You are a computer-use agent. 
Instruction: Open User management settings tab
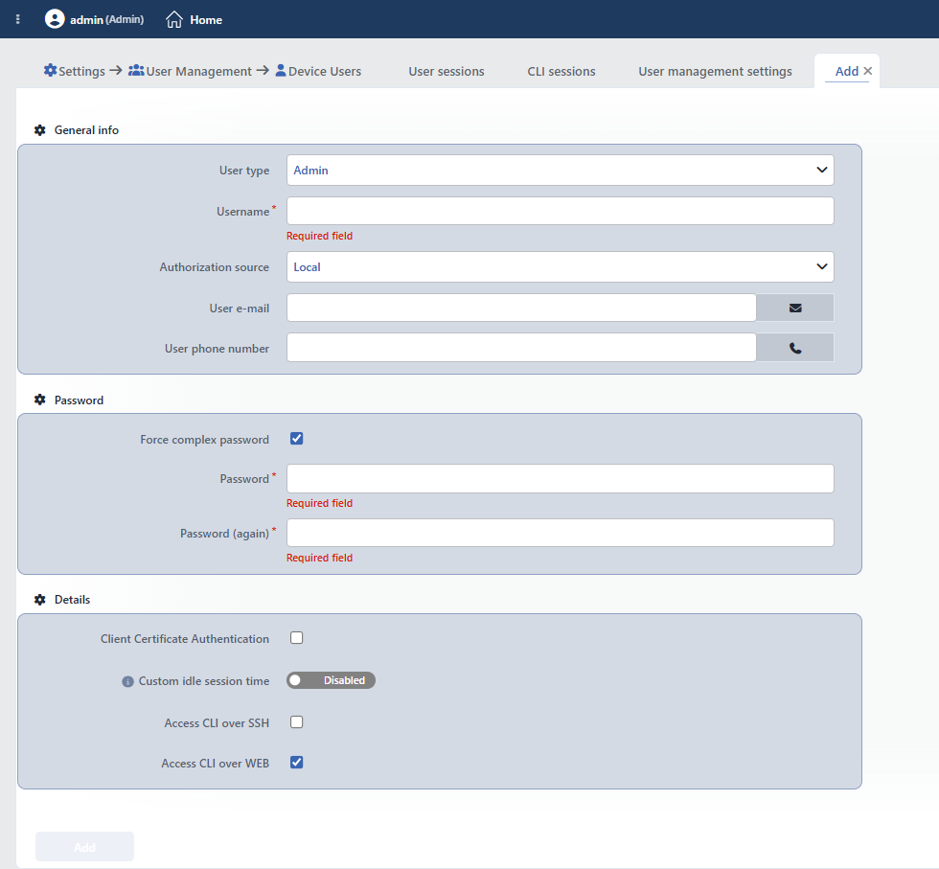click(715, 71)
